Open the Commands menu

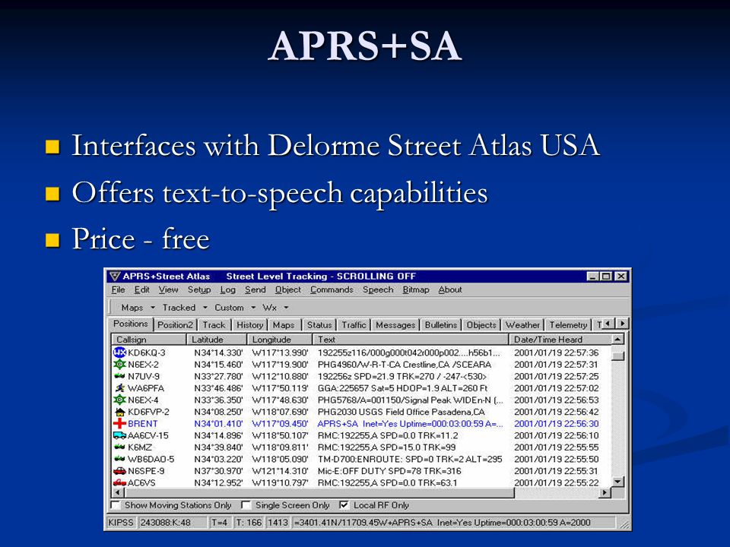332,289
